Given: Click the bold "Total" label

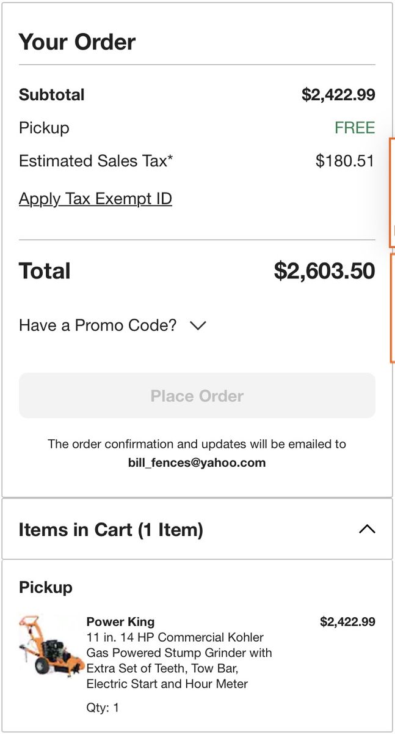Looking at the screenshot, I should tap(45, 271).
